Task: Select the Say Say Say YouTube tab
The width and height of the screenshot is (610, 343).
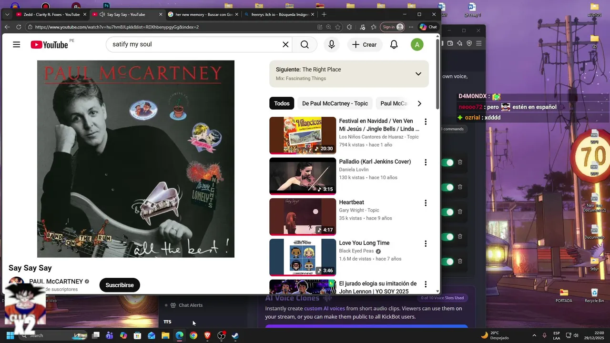Action: coord(126,14)
